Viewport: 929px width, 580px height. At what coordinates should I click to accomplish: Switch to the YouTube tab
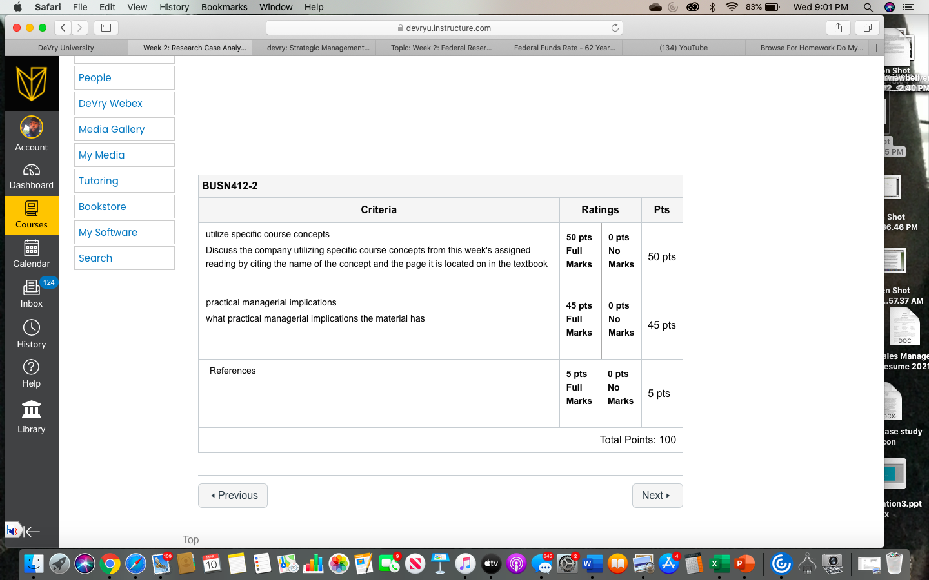coord(683,48)
